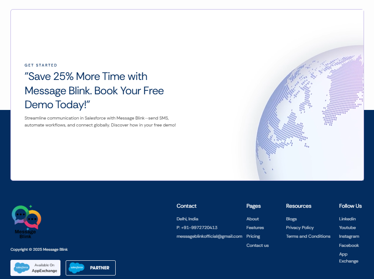Select the Contact us footer link
Image resolution: width=374 pixels, height=279 pixels.
coord(257,246)
